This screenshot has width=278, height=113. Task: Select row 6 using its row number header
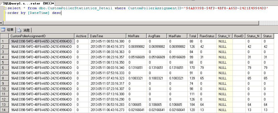point(4,67)
